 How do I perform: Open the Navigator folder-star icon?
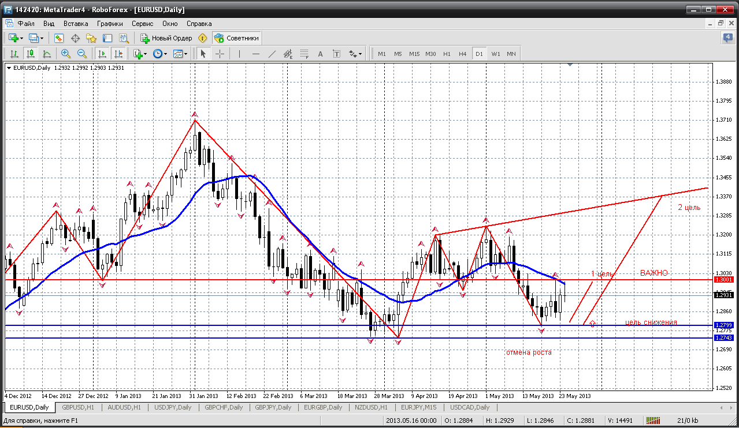point(91,38)
